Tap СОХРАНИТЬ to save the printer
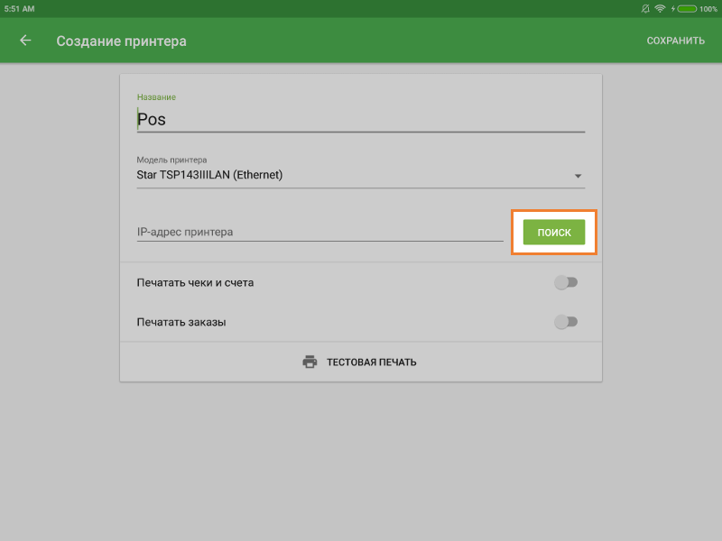Screen dimensions: 722x541 coord(675,41)
